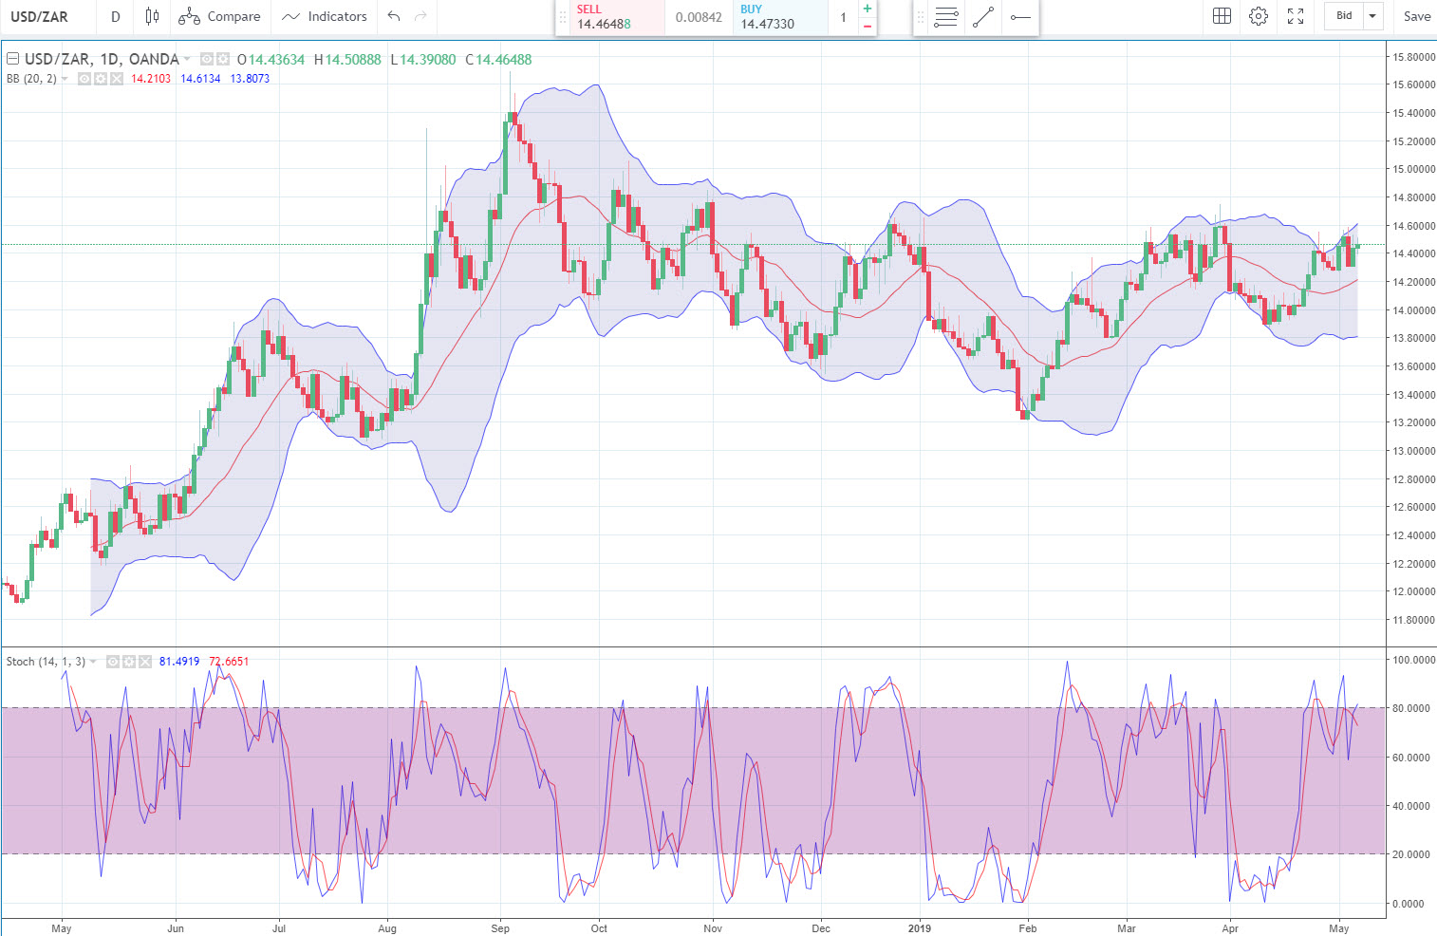Screen dimensions: 1437x936
Task: Click the BUY 14.47330 button
Action: point(780,17)
